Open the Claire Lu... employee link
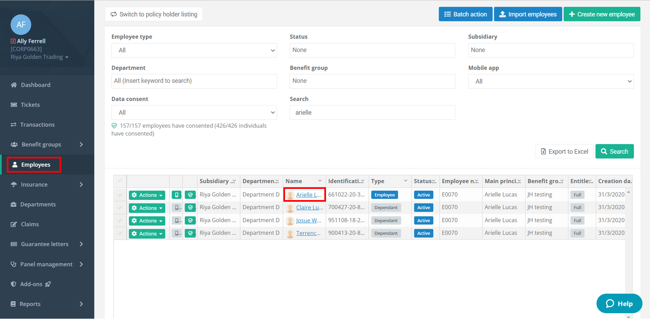 [x=309, y=207]
